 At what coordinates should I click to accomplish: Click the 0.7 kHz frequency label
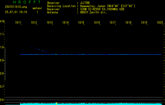tap(2, 87)
